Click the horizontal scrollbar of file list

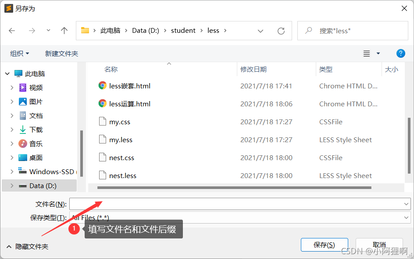pos(234,188)
